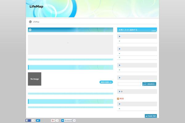185x123 pixels.
Task: Click the SEARCH button
Action: click(149, 84)
